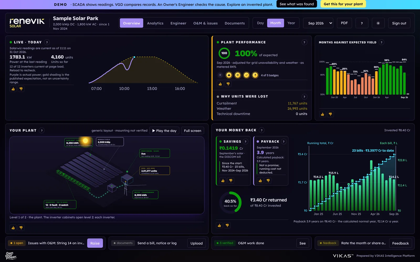
Task: Open plant view Full screen
Action: (192, 130)
